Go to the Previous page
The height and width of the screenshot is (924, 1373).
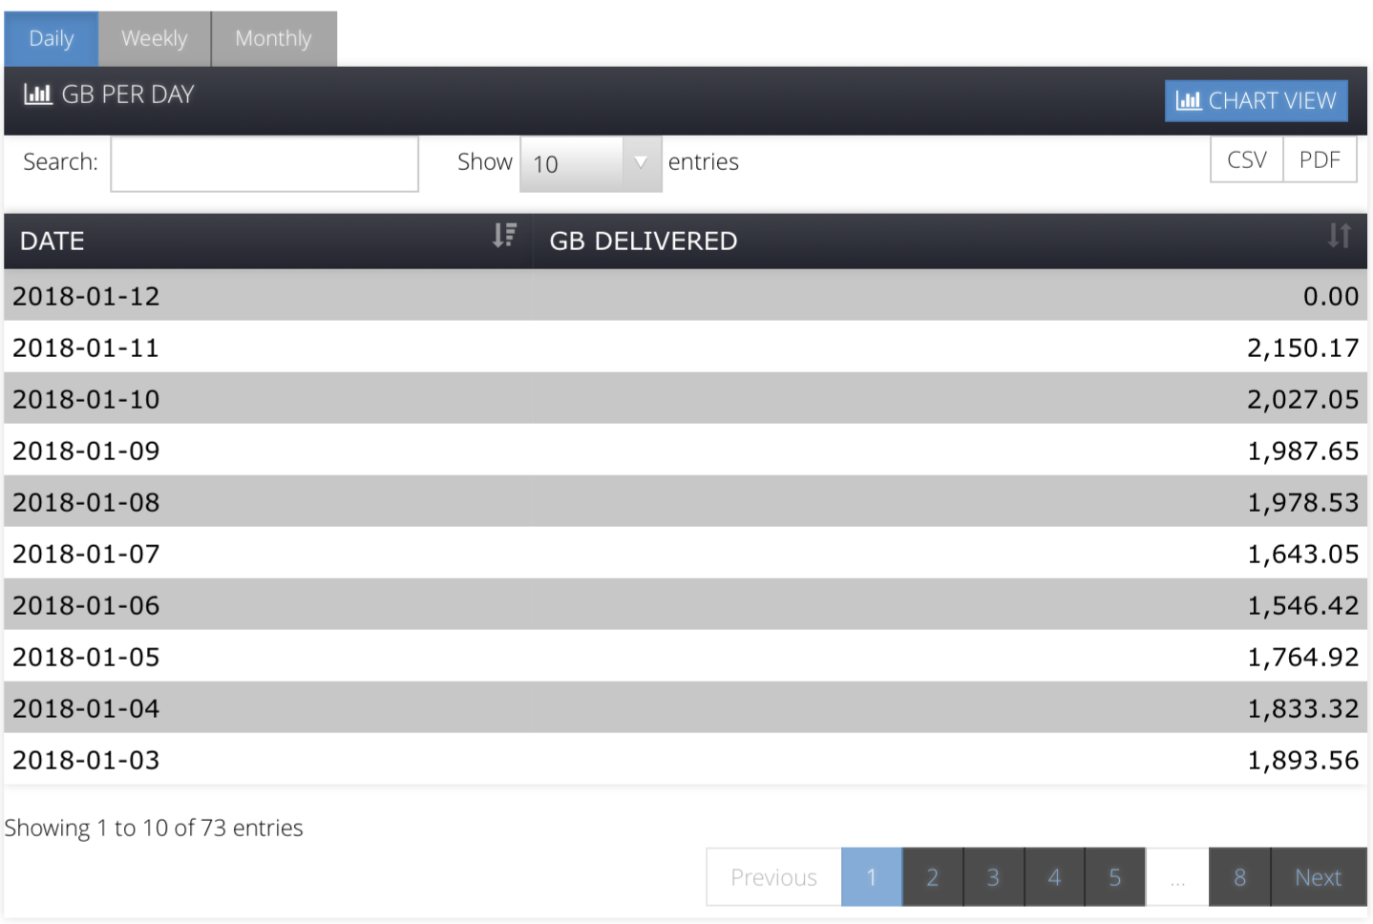tap(773, 877)
